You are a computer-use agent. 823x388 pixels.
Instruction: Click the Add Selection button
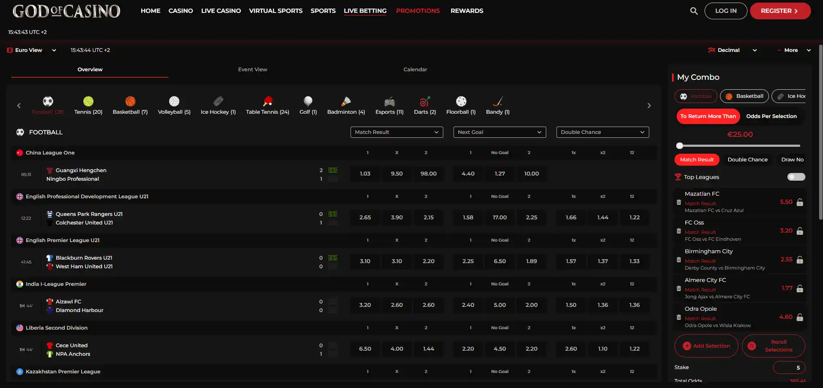(706, 346)
